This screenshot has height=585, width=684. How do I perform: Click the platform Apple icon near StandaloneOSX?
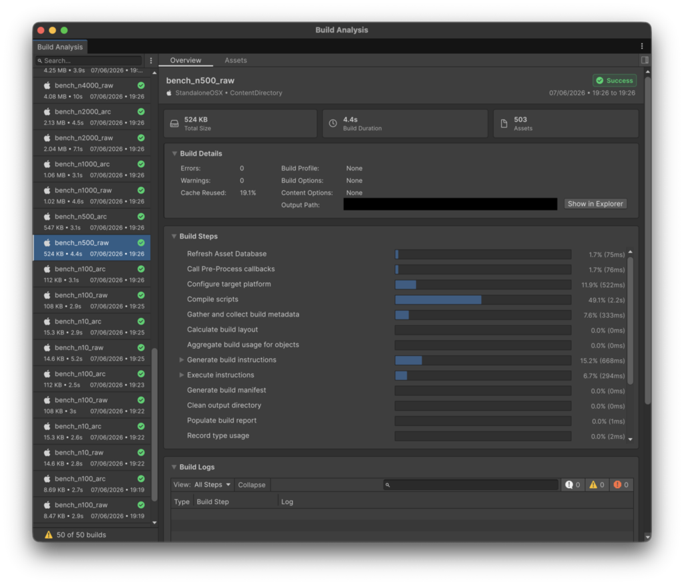[169, 93]
